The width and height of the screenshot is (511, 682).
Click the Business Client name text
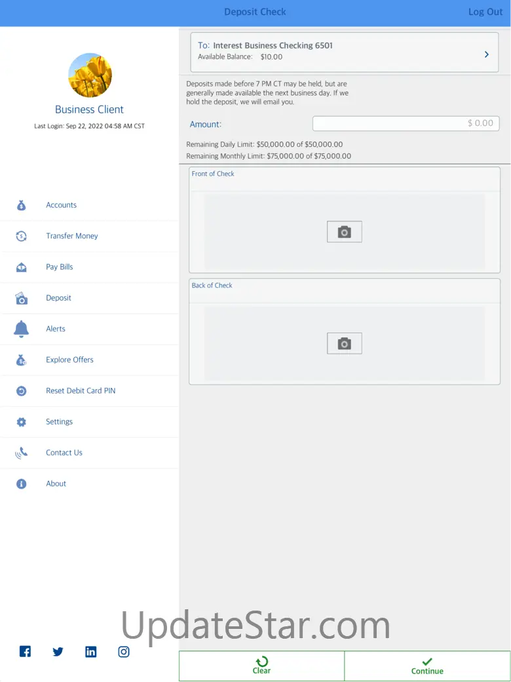point(89,109)
